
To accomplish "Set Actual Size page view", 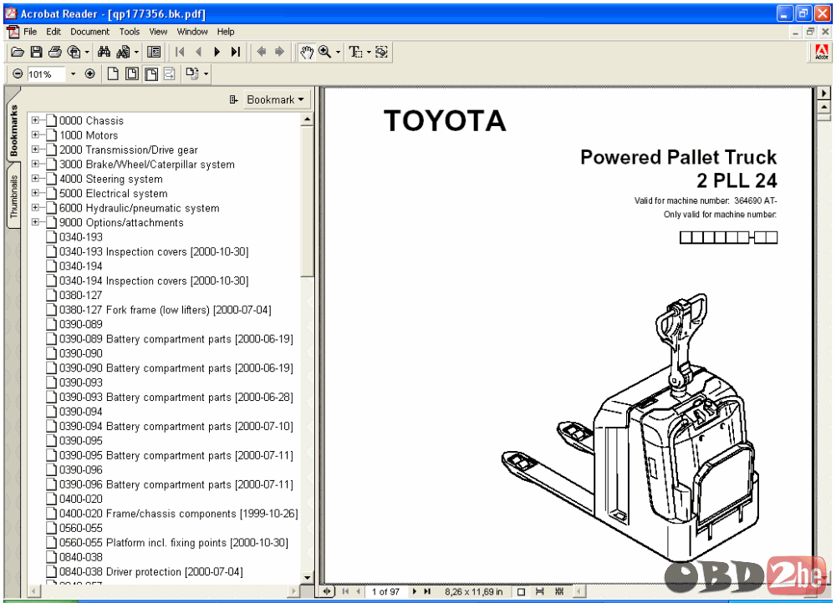I will (113, 74).
